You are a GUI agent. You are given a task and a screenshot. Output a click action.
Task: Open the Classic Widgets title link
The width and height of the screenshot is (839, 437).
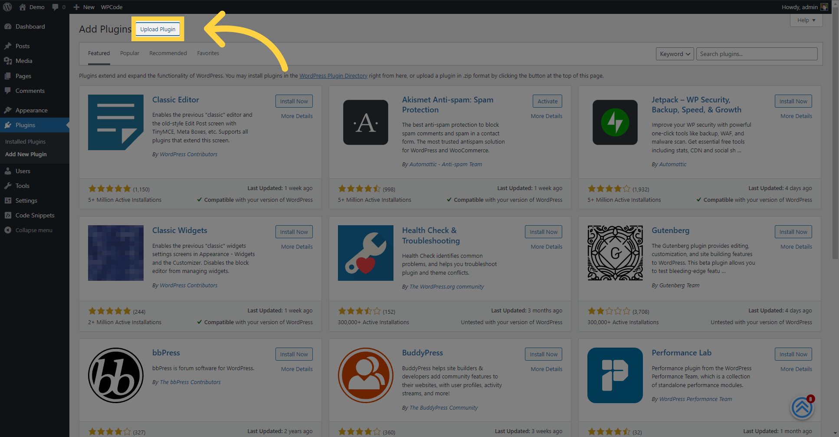(180, 230)
